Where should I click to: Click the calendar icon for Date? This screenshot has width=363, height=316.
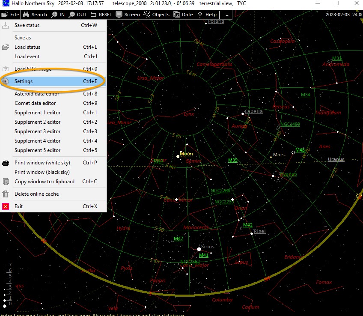[x=177, y=15]
